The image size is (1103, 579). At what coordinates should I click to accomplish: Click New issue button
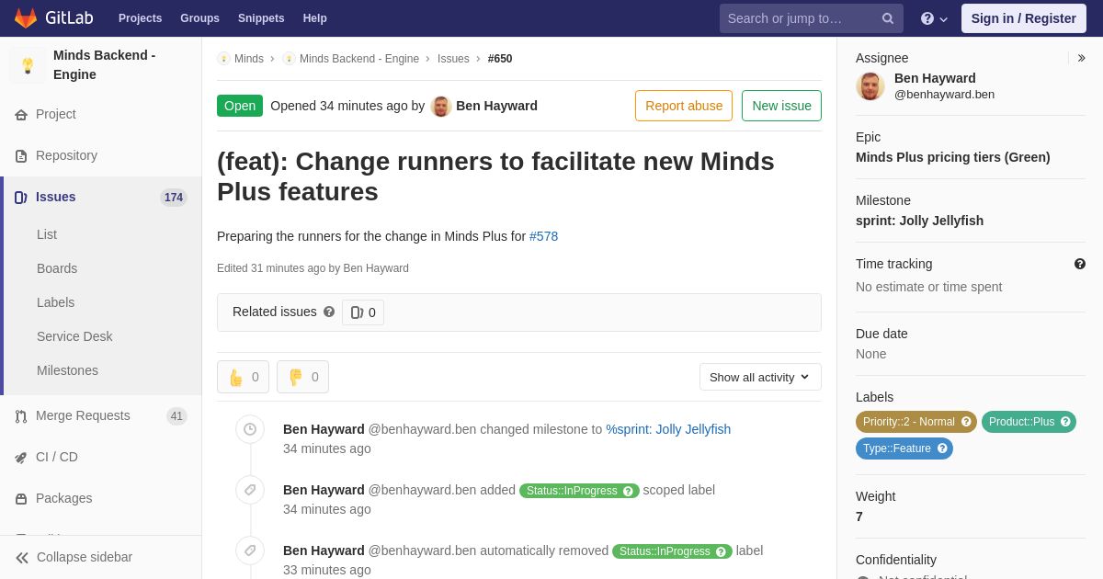coord(781,106)
